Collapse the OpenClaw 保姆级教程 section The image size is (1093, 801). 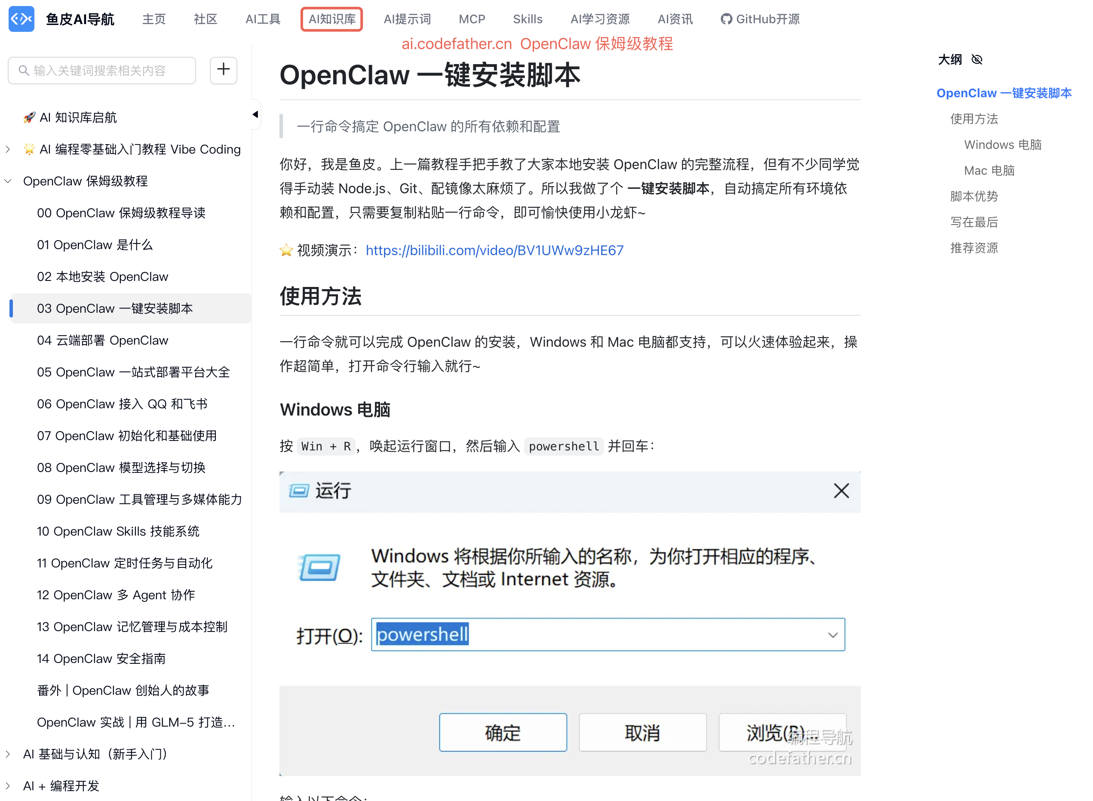[x=8, y=182]
